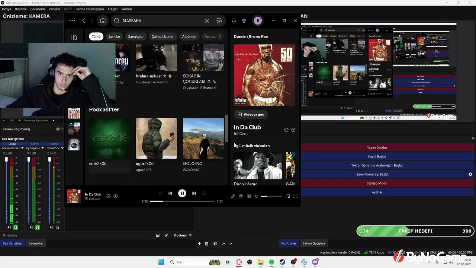Open the Spotify three-dots menu
Image resolution: width=476 pixels, height=268 pixels.
tap(72, 21)
